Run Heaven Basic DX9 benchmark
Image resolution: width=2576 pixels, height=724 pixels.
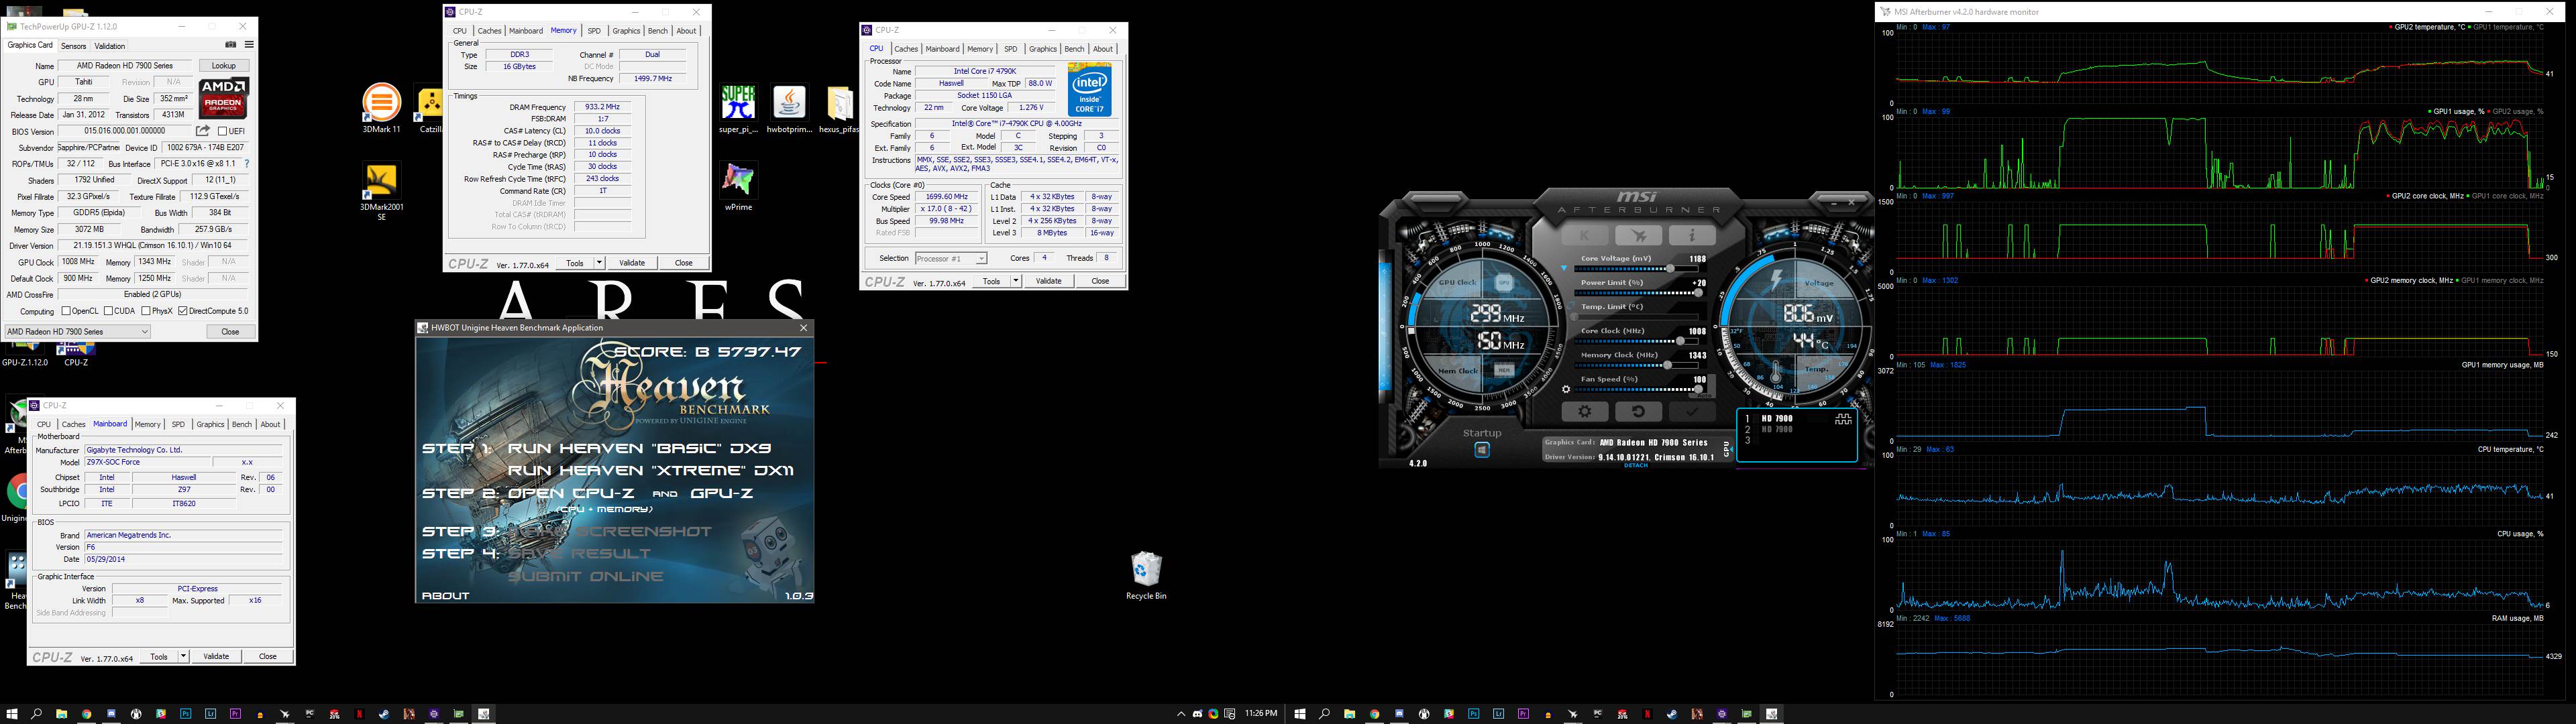[640, 448]
